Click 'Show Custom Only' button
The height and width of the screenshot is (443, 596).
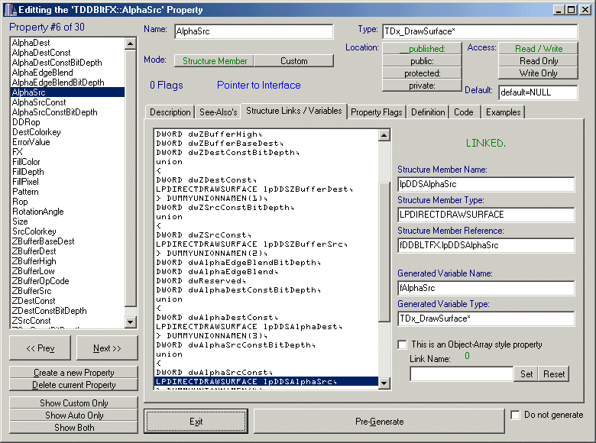coord(73,403)
